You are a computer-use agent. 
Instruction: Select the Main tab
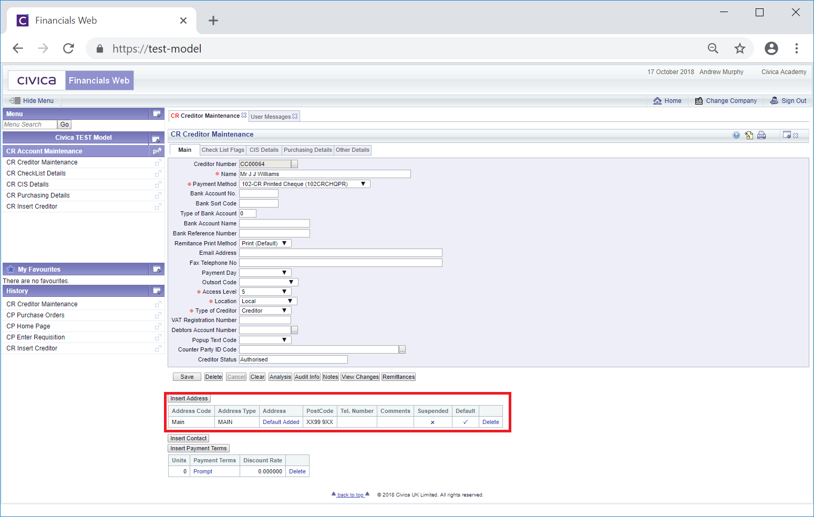pyautogui.click(x=185, y=150)
